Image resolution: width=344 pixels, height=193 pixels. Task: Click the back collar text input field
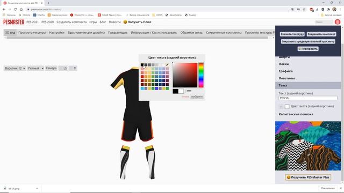point(308,98)
